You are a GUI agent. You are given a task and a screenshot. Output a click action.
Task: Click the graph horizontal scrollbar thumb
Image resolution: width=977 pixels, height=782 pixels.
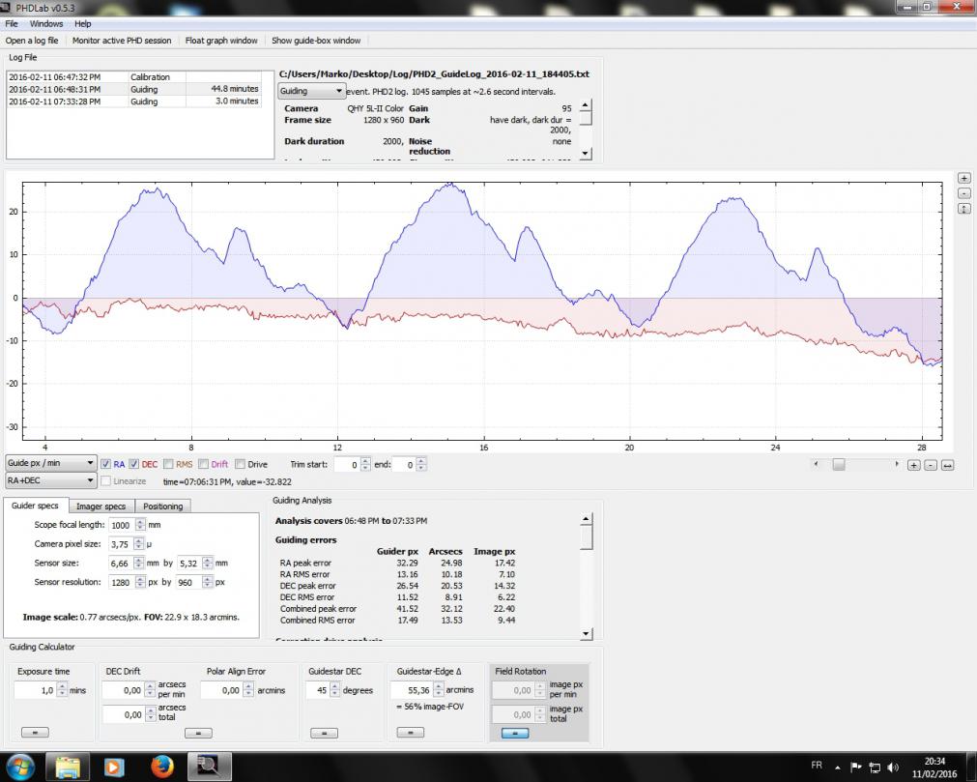point(839,464)
